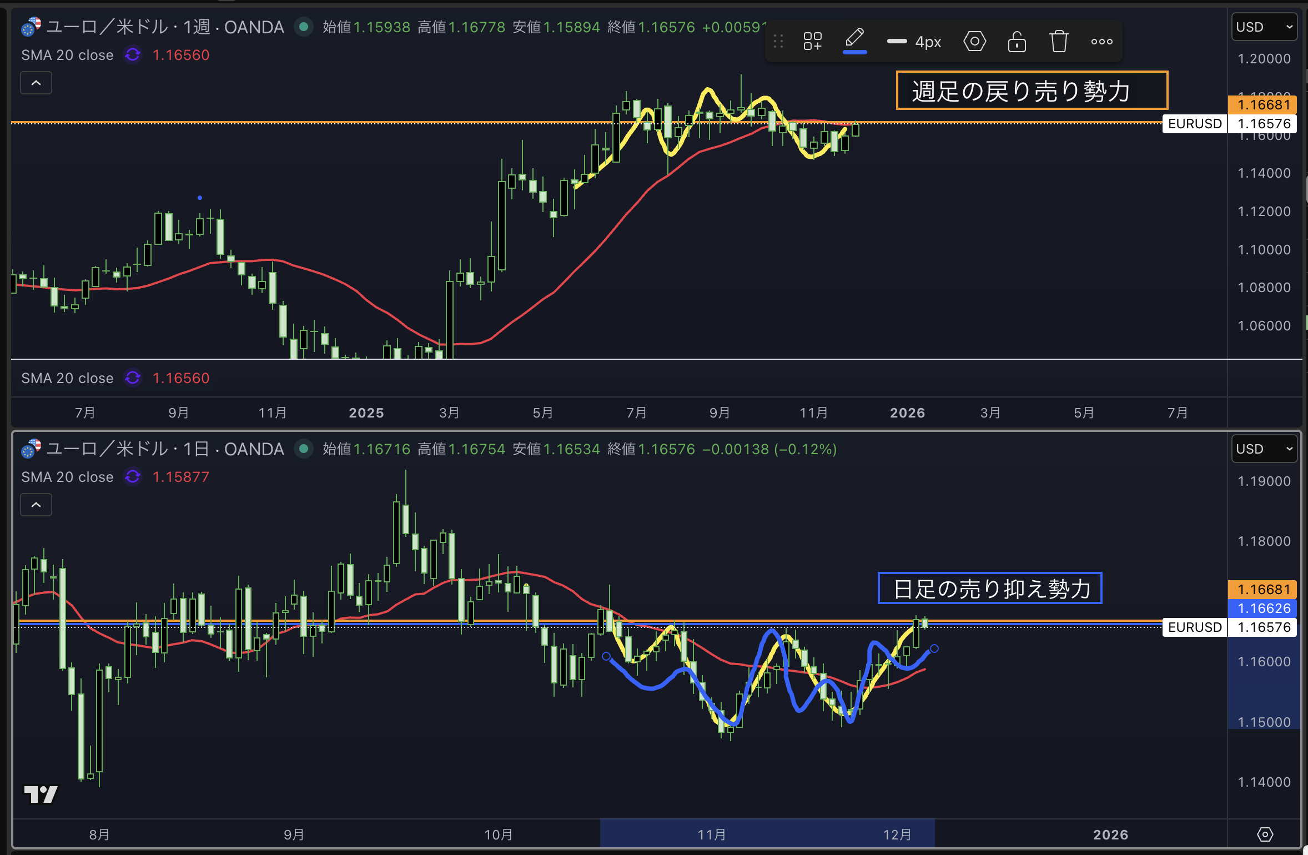The height and width of the screenshot is (855, 1308).
Task: Open USD currency dropdown on weekly chart
Action: pos(1264,27)
